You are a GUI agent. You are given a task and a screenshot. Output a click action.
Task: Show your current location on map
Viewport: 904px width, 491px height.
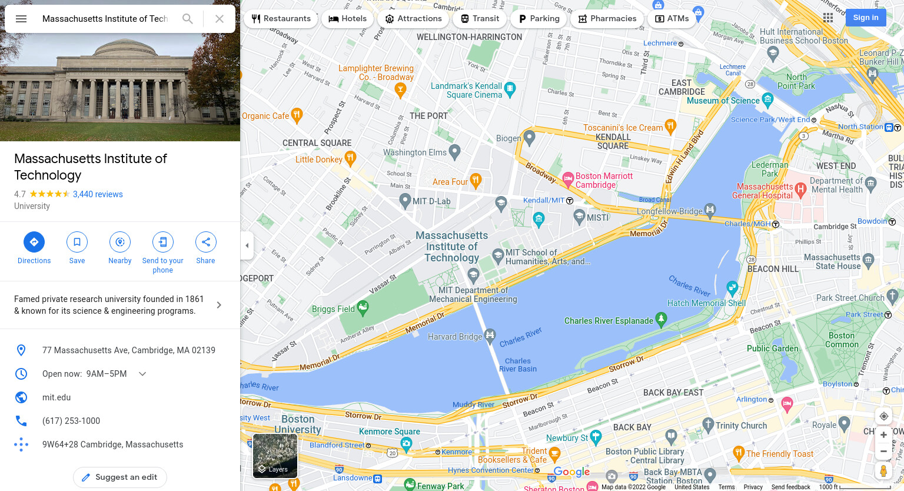click(x=883, y=416)
